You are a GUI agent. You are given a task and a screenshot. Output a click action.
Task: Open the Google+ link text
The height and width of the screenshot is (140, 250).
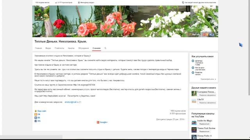[x=104, y=122]
